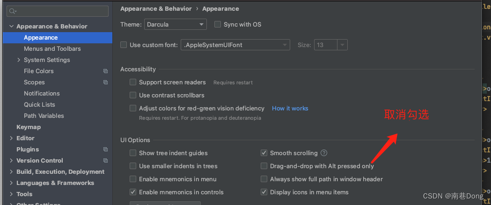491x205 pixels.
Task: Click the How it works link
Action: [290, 109]
